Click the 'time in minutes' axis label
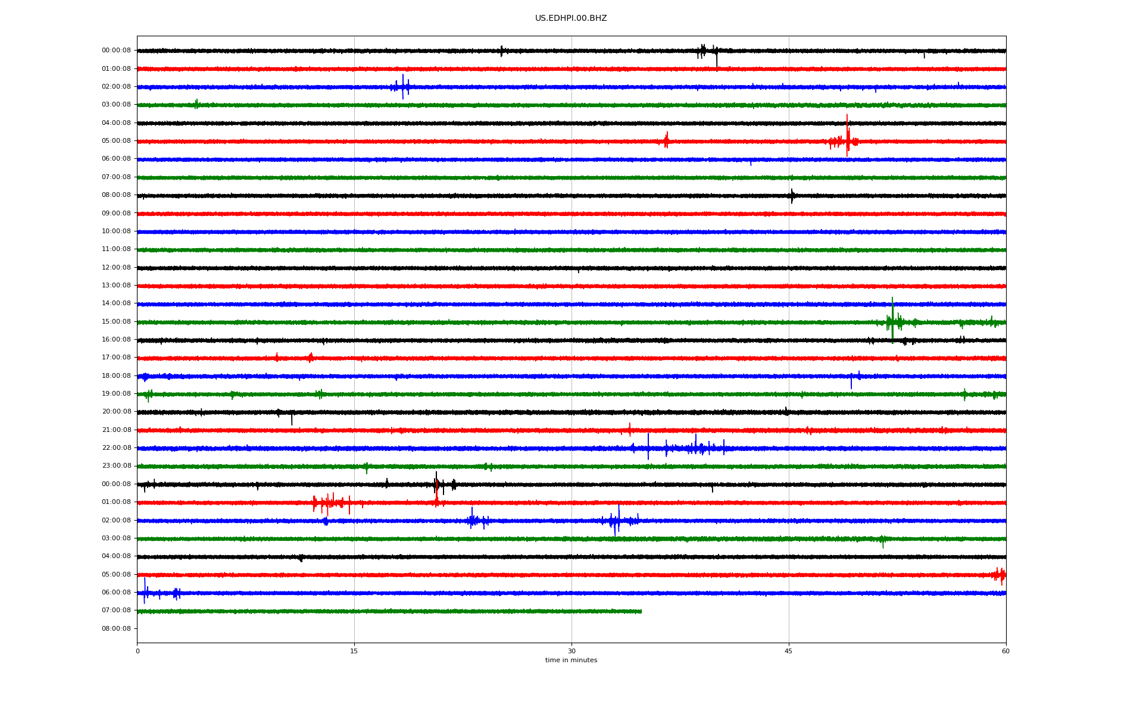The image size is (1143, 714). tap(570, 660)
